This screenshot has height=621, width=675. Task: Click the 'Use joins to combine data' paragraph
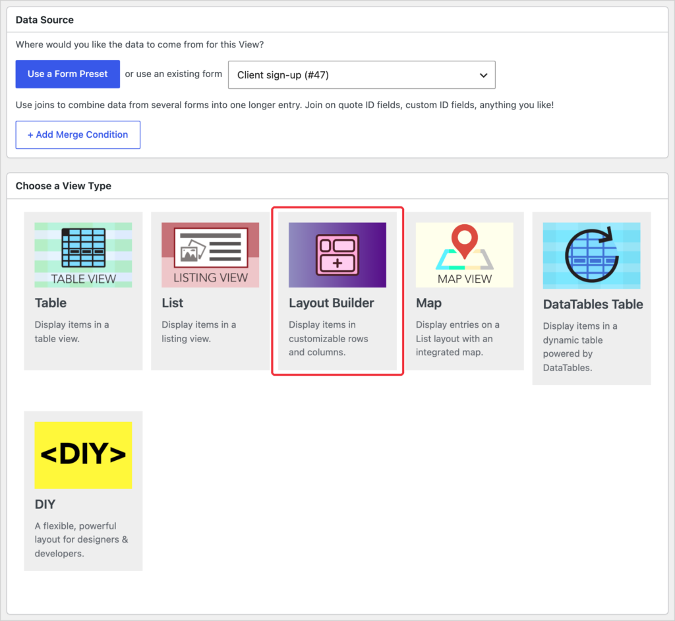(x=285, y=105)
